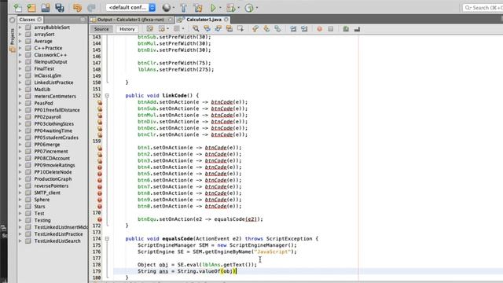503x283 pixels.
Task: Start Macro Recording red button
Action: (x=320, y=29)
